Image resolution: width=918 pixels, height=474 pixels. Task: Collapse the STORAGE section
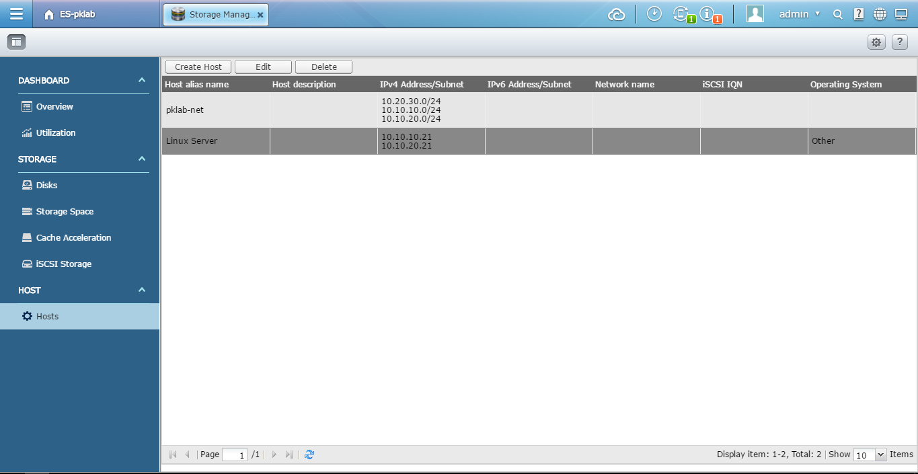[141, 159]
